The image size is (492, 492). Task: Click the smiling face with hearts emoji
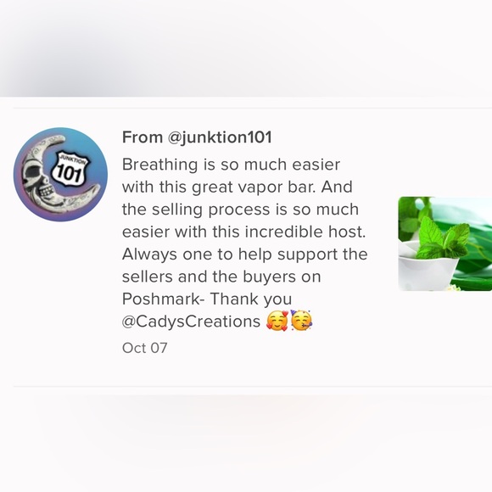pos(277,321)
